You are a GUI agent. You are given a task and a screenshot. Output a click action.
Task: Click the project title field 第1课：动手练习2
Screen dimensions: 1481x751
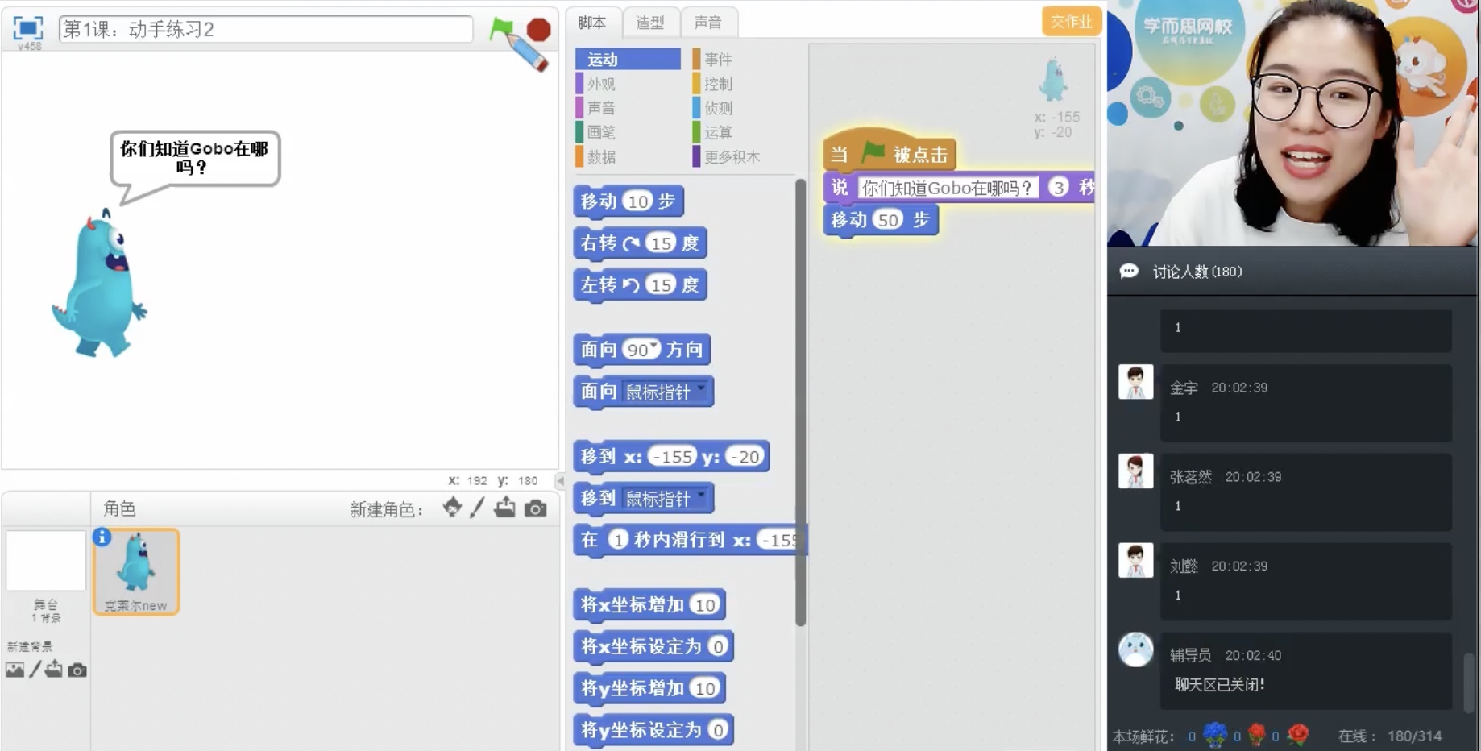pos(266,29)
